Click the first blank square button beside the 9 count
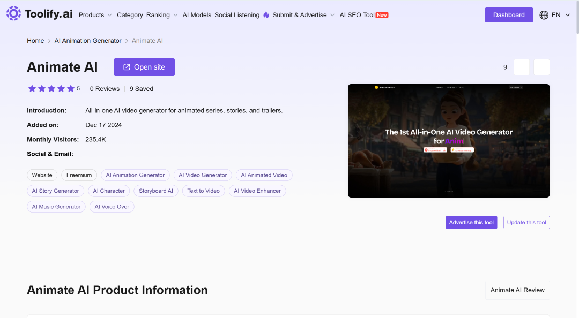Screen dimensions: 579x318 [x=522, y=67]
